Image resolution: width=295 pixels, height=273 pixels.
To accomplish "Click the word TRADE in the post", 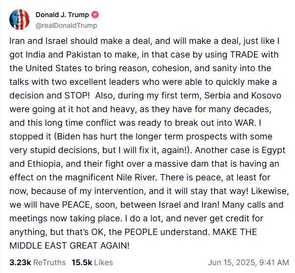I will pyautogui.click(x=245, y=55).
